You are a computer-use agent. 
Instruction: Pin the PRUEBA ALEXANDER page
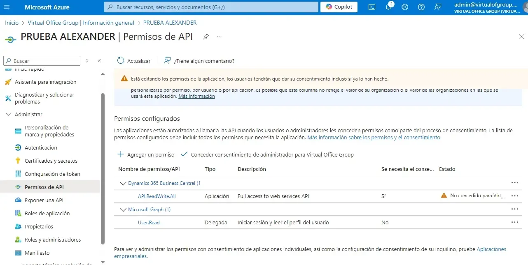click(x=206, y=37)
